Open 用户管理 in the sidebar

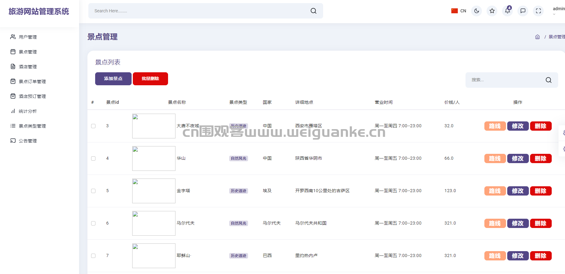tap(28, 37)
